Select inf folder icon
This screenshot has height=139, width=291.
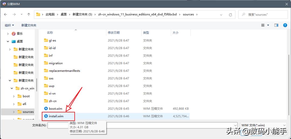coord(46,56)
